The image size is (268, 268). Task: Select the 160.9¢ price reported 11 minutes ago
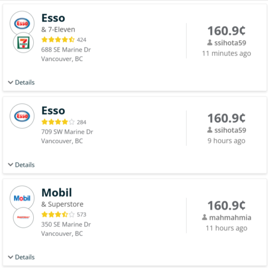226,31
